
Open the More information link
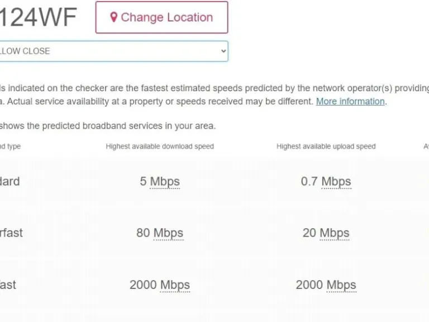tap(350, 101)
